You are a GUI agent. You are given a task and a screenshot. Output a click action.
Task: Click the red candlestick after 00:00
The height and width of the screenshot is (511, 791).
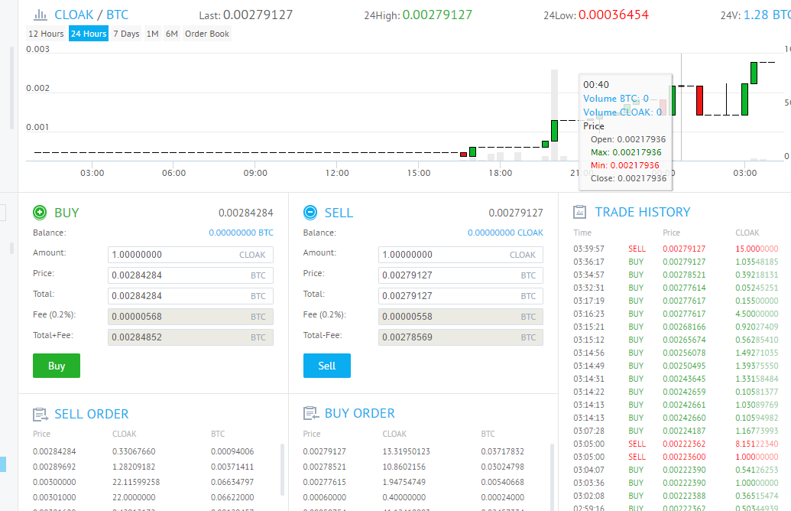pyautogui.click(x=700, y=100)
